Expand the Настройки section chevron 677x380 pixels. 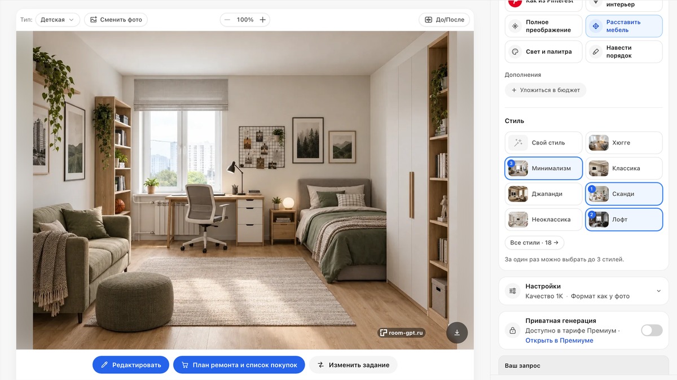658,291
